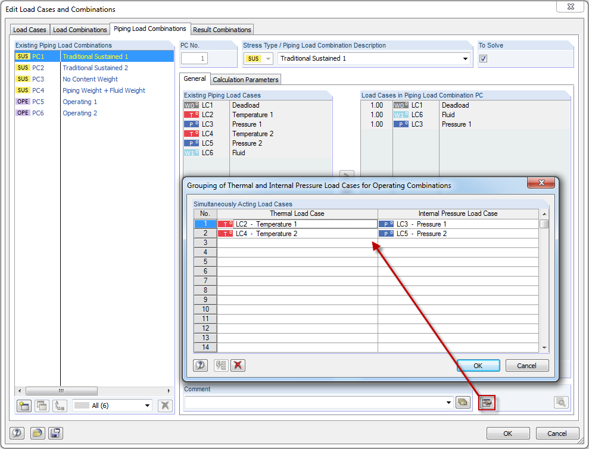Screen dimensions: 589x449
Task: Click pressure cell LC5 - Pressure 2
Action: click(x=459, y=233)
